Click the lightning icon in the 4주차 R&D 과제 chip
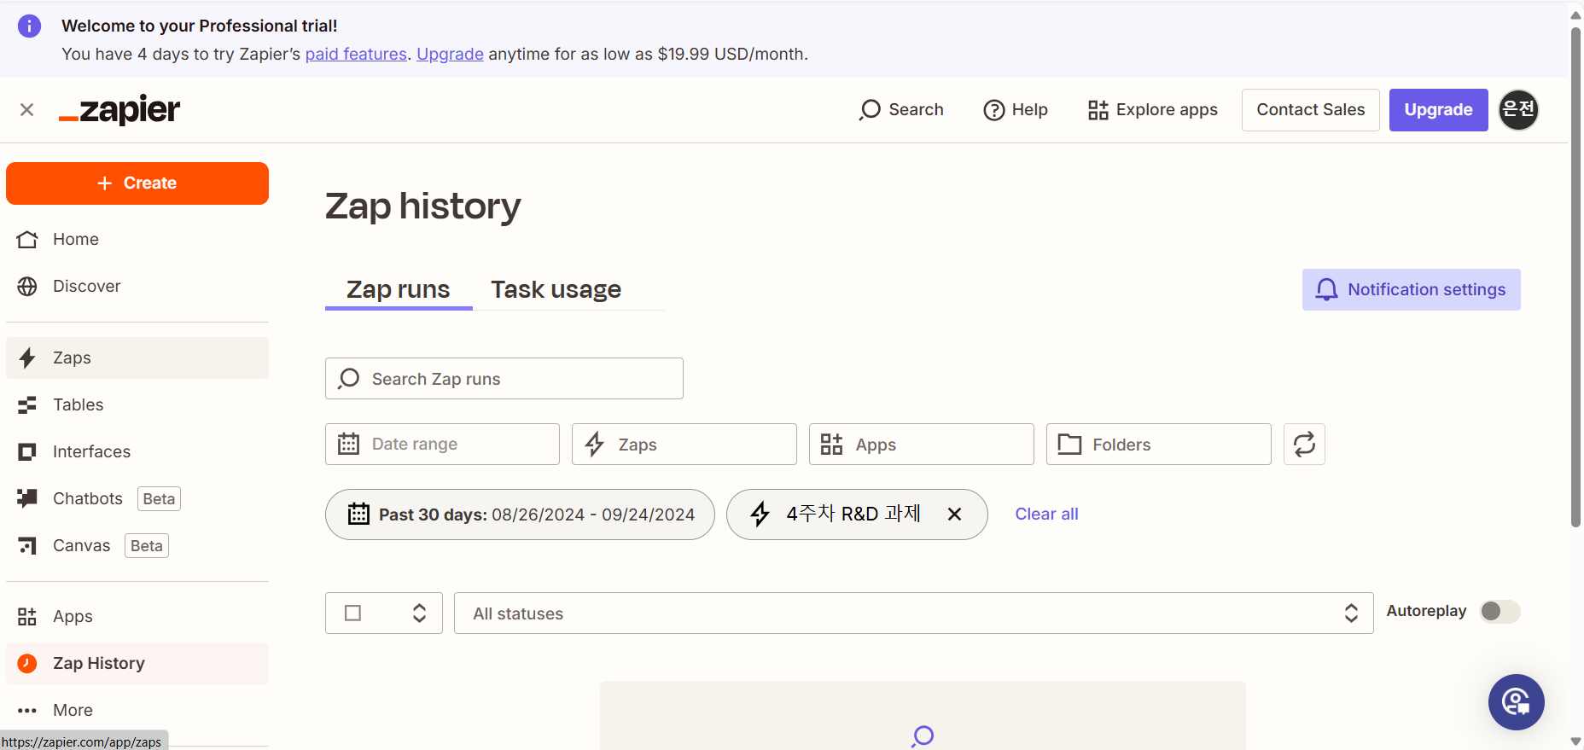Screen dimensions: 1584x750 click(x=760, y=514)
